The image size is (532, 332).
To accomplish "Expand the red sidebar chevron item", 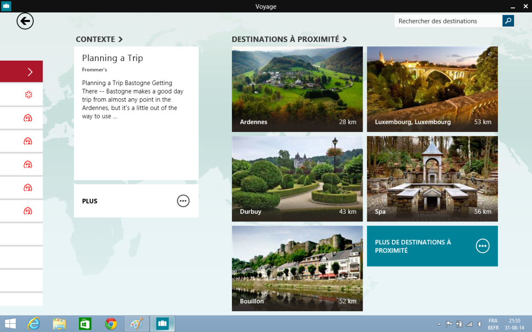I will [x=21, y=71].
